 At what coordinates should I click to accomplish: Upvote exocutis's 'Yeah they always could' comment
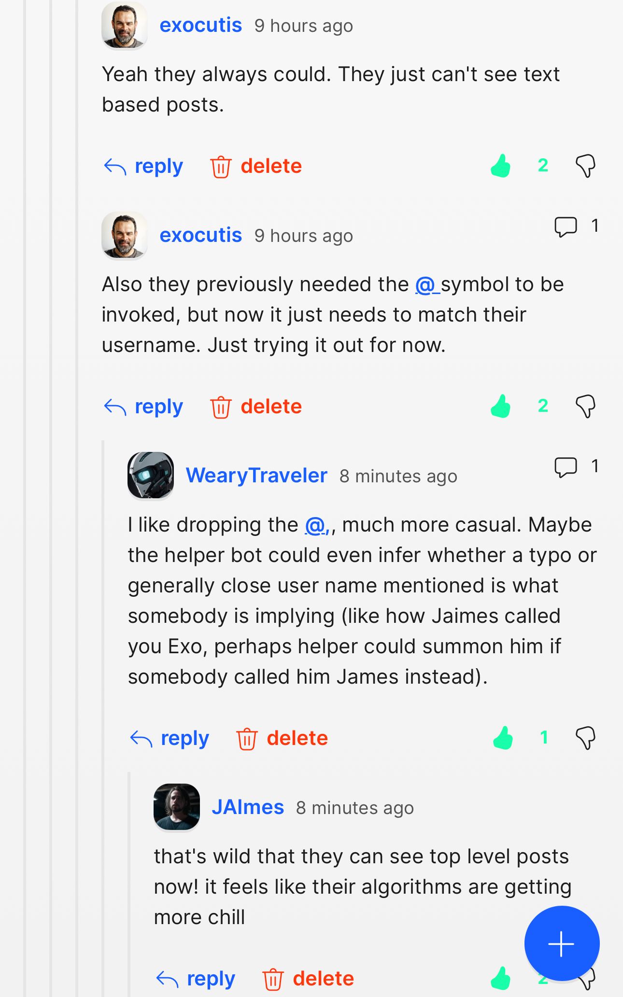501,166
